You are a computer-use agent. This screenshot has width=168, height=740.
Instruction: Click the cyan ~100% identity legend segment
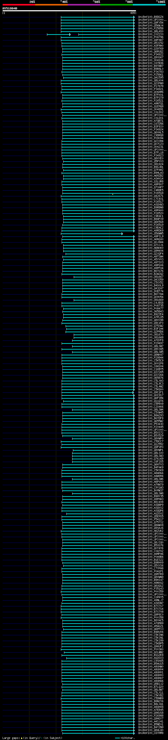(149, 5)
